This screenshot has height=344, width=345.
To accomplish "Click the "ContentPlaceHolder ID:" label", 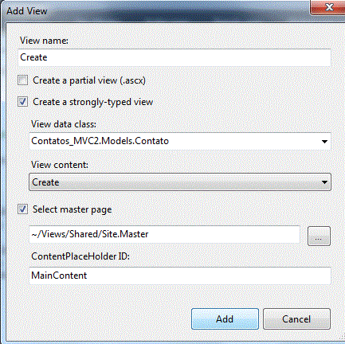I will [80, 256].
